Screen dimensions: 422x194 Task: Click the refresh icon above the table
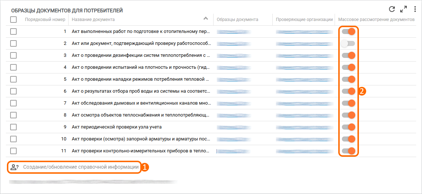point(392,9)
